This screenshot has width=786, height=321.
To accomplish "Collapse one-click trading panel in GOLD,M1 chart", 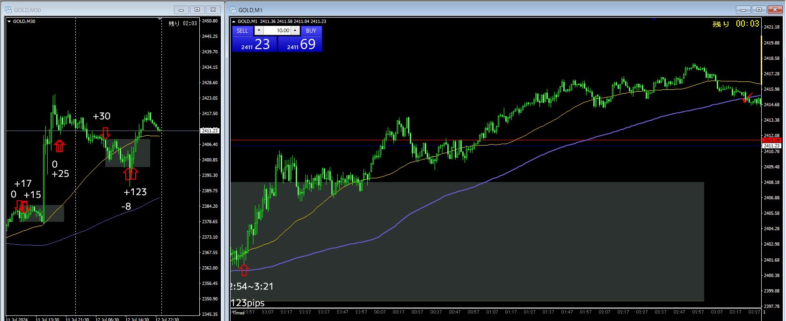I will click(234, 22).
